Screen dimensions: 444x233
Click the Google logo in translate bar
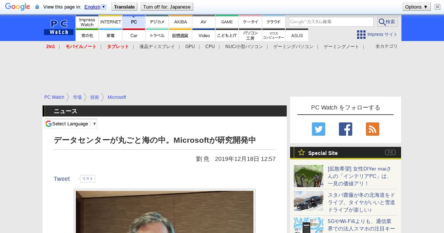[x=17, y=7]
